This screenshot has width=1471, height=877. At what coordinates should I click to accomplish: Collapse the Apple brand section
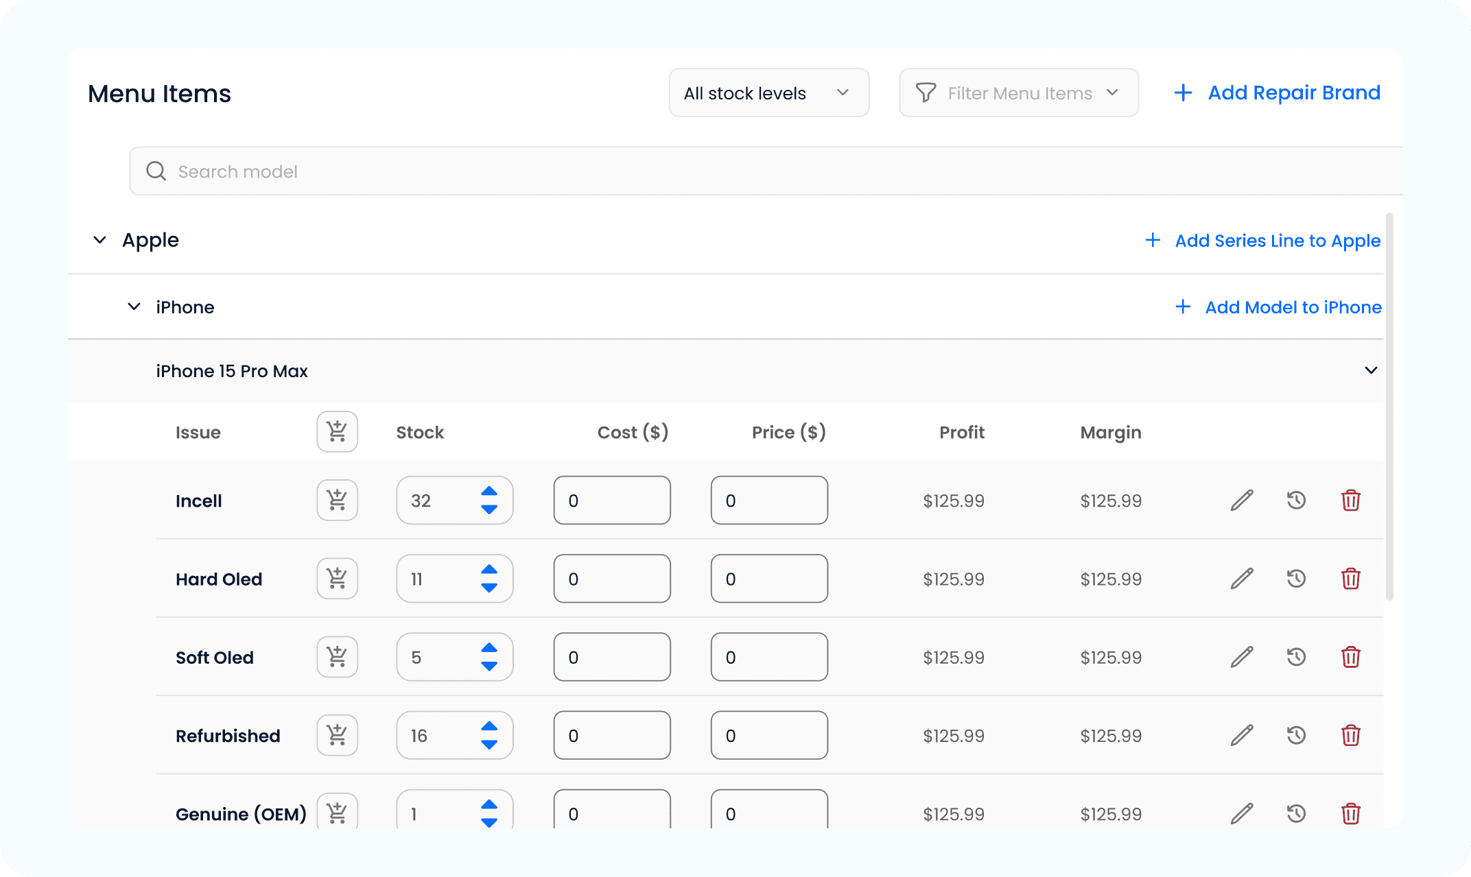click(x=99, y=240)
